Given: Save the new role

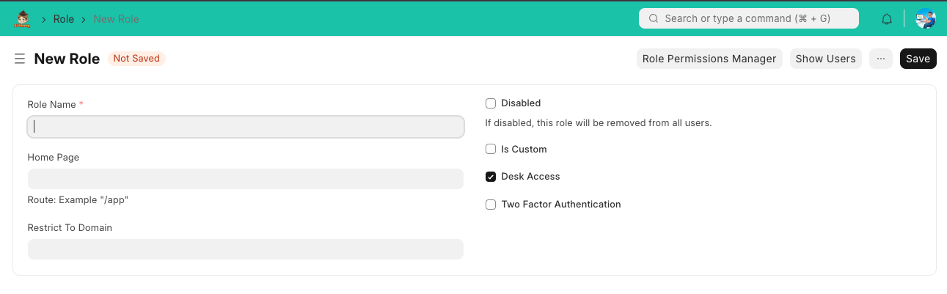Looking at the screenshot, I should pos(918,59).
